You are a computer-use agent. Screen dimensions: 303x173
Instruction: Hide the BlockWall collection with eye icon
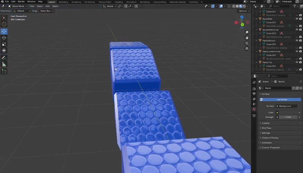[297, 19]
